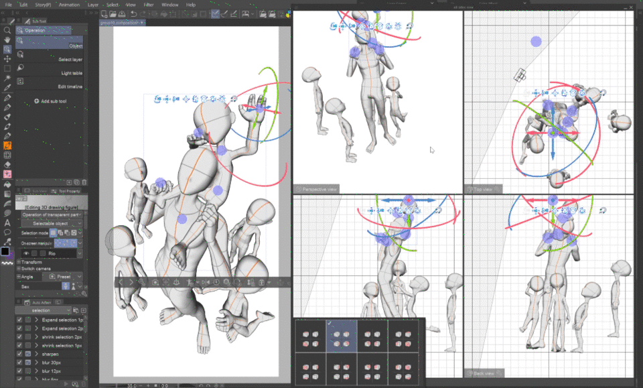
Task: Select the Auto select magic wand tool
Action: point(7,78)
